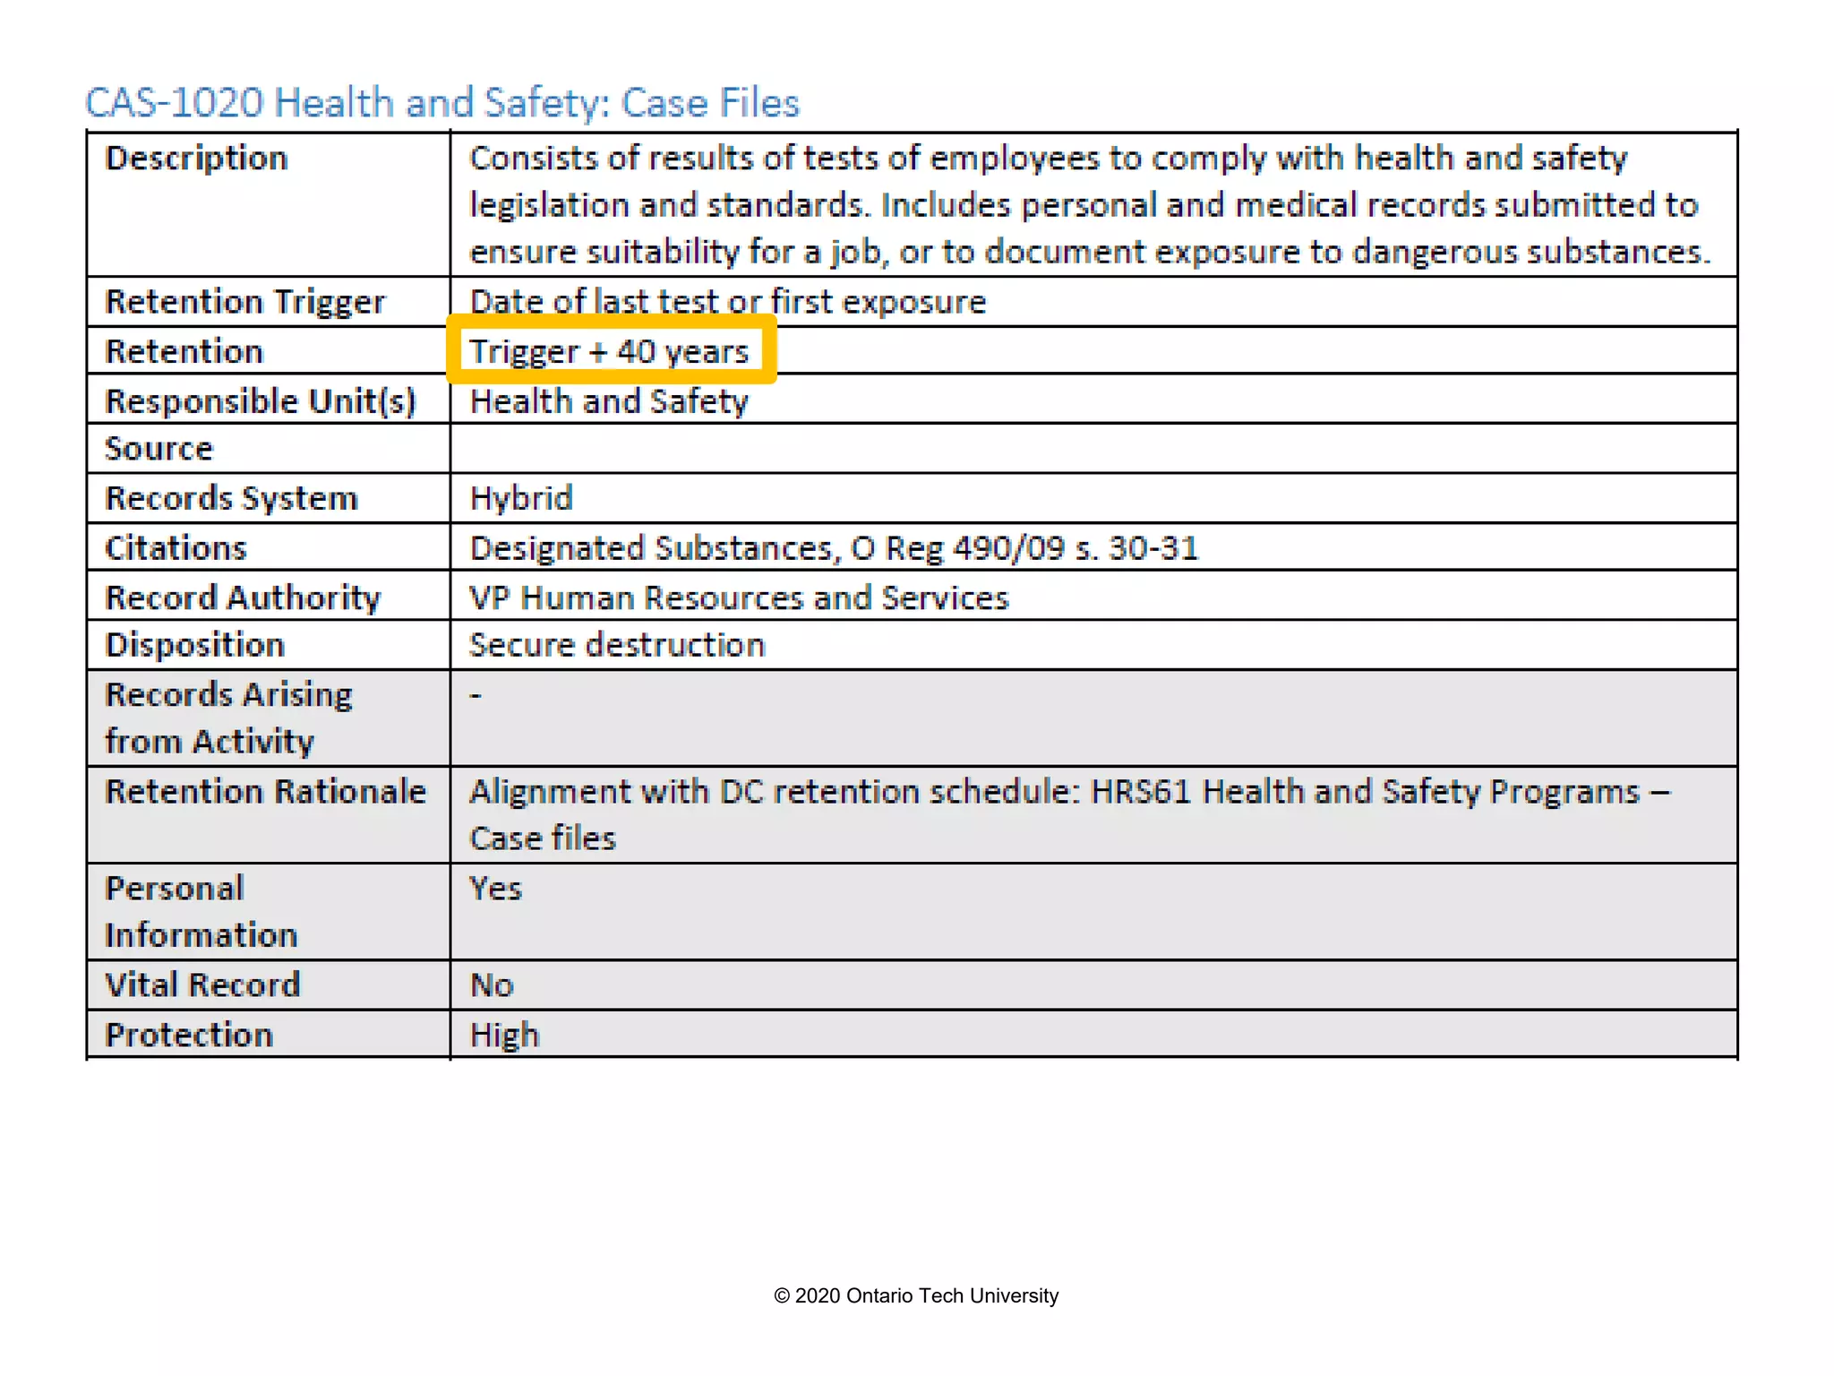Click the Ontario Tech University copyright footer
1834x1376 pixels.
coord(916,1295)
